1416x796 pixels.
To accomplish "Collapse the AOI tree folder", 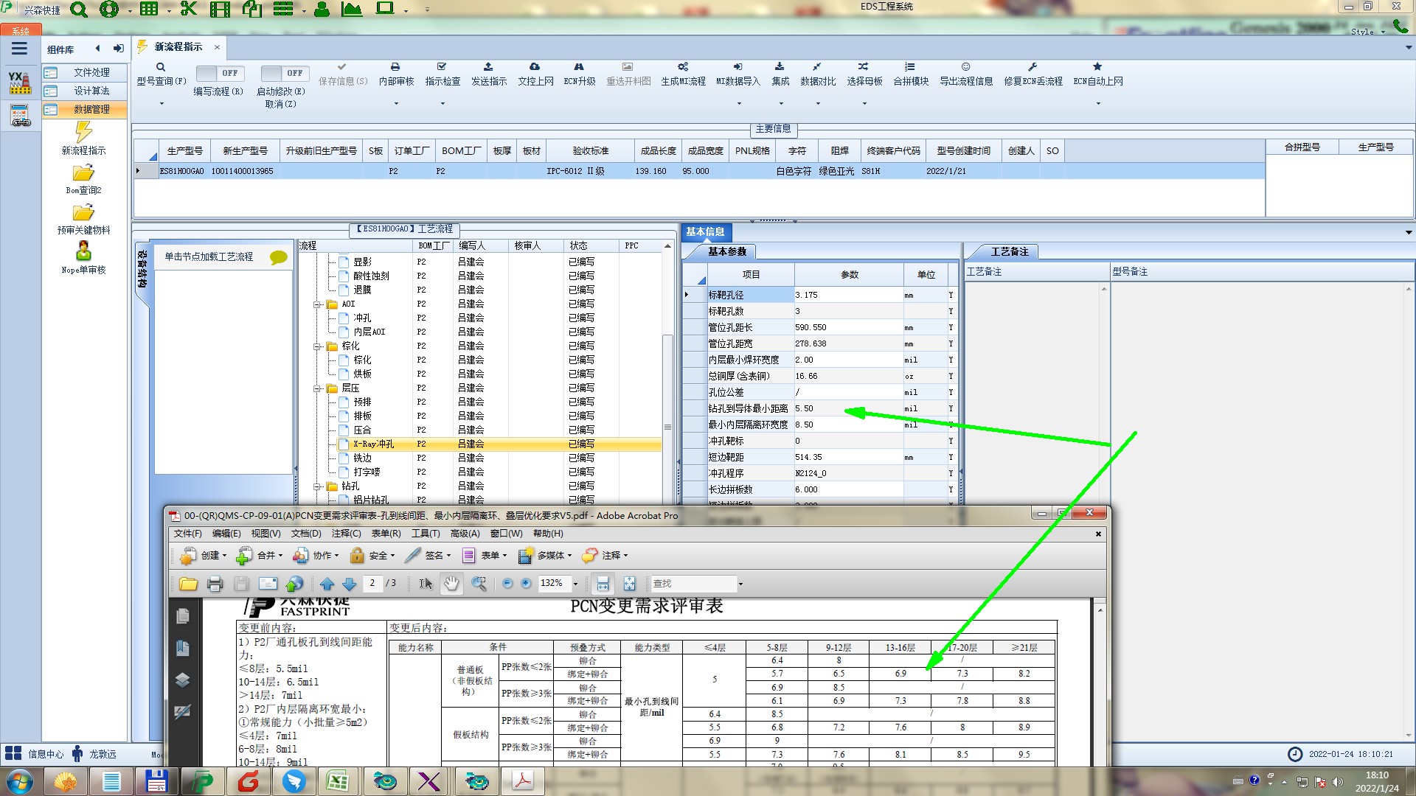I will [x=317, y=304].
